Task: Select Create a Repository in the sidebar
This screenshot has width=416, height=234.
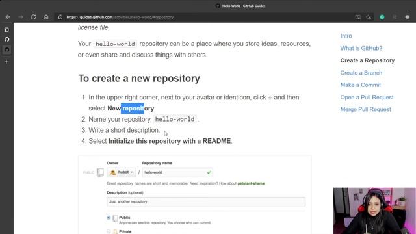Action: [367, 60]
